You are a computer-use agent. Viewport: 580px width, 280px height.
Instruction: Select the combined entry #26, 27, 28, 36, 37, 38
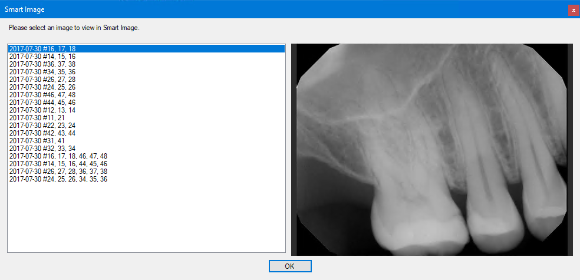click(58, 172)
